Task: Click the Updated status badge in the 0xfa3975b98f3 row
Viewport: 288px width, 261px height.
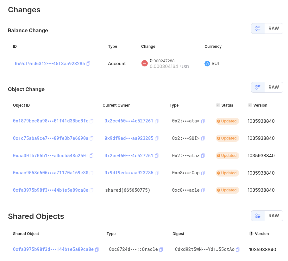Action: click(x=227, y=190)
